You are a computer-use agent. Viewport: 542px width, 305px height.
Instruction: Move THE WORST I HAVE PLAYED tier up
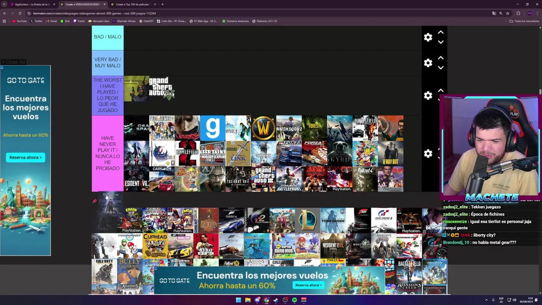(x=441, y=90)
